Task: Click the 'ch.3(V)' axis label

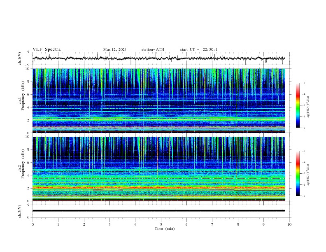Action: (x=19, y=211)
